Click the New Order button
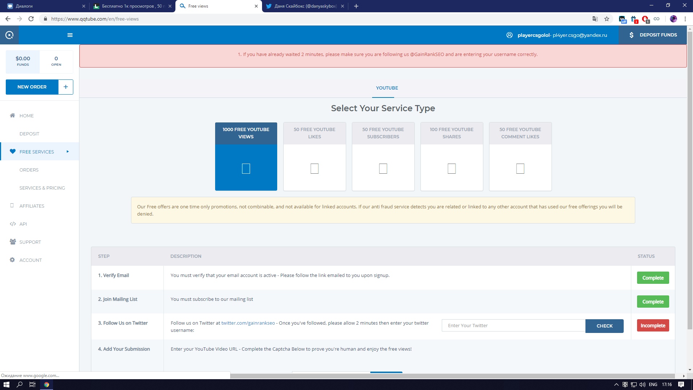 pyautogui.click(x=32, y=87)
